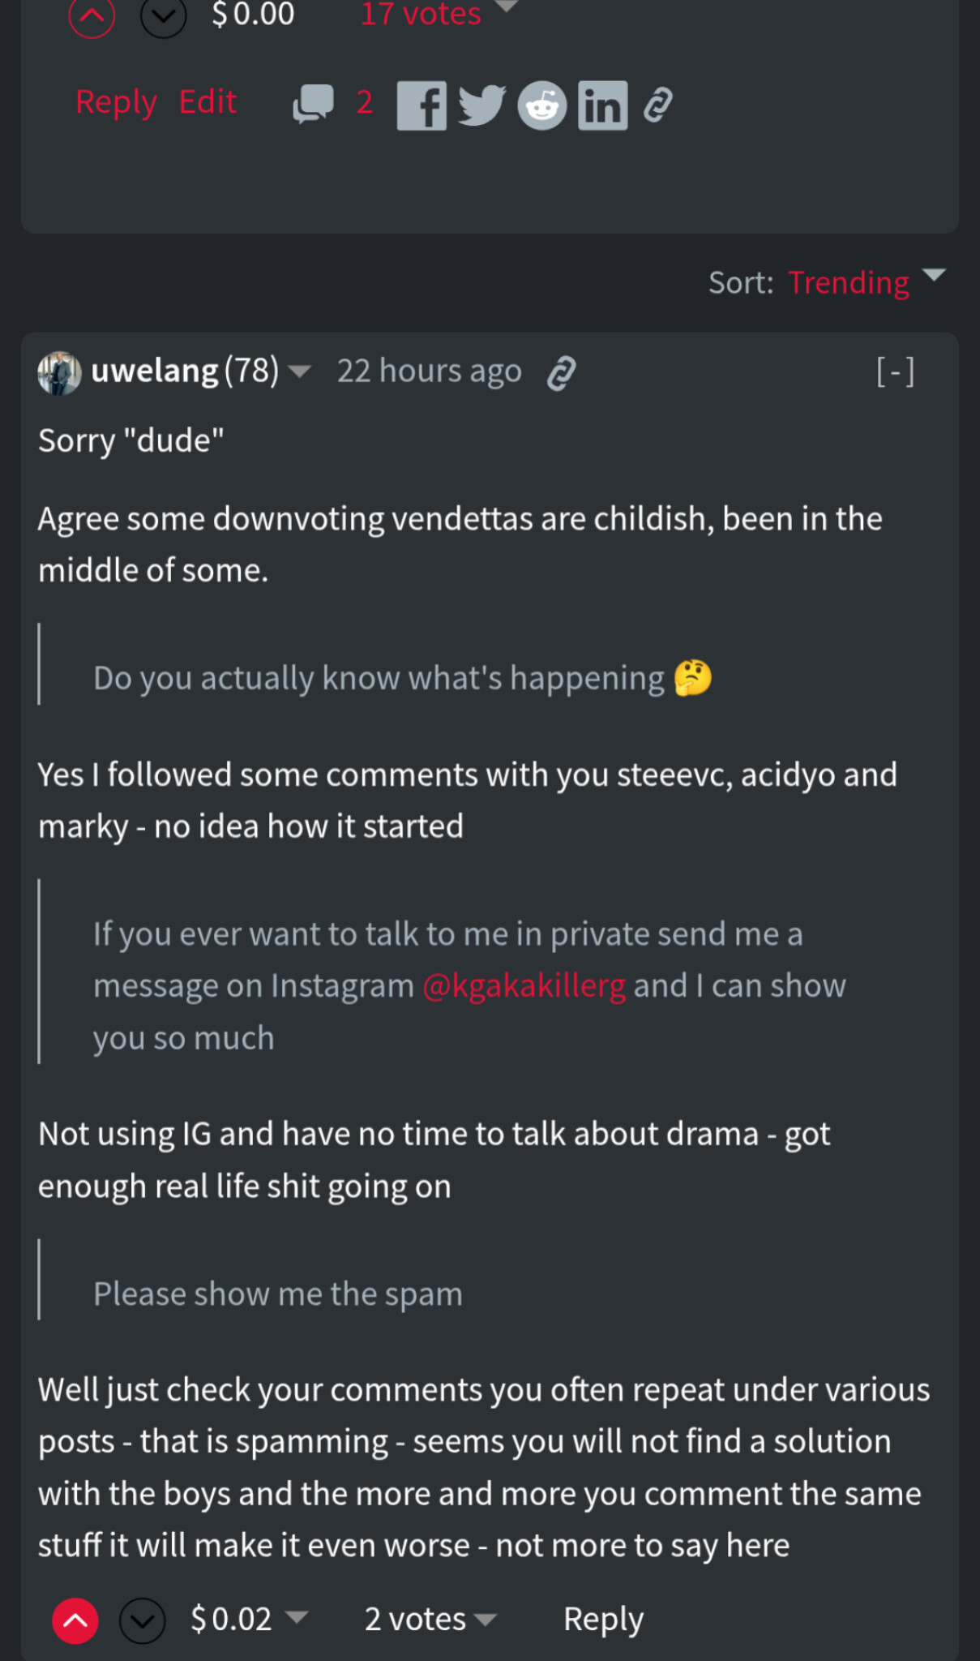Copy the post link via the chain icon
Image resolution: width=980 pixels, height=1661 pixels.
pyautogui.click(x=658, y=105)
